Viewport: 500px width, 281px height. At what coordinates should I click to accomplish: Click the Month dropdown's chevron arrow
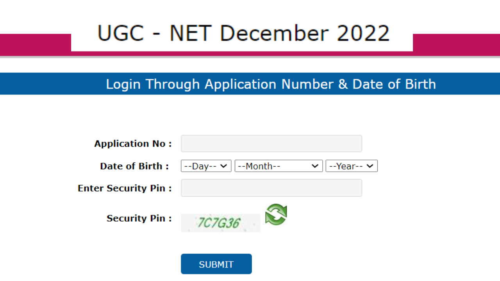click(315, 166)
